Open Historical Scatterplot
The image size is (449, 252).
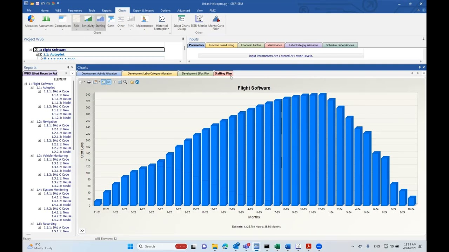[x=162, y=22]
